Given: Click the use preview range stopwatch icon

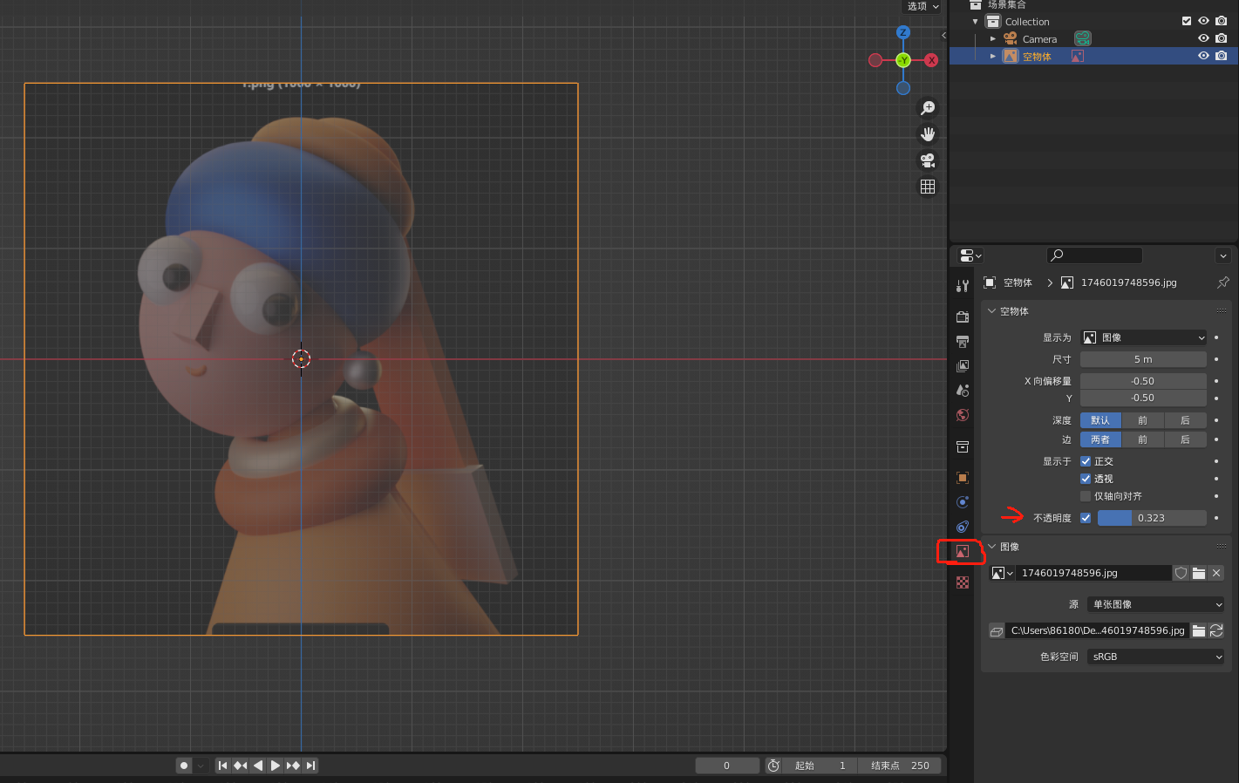Looking at the screenshot, I should tap(773, 766).
